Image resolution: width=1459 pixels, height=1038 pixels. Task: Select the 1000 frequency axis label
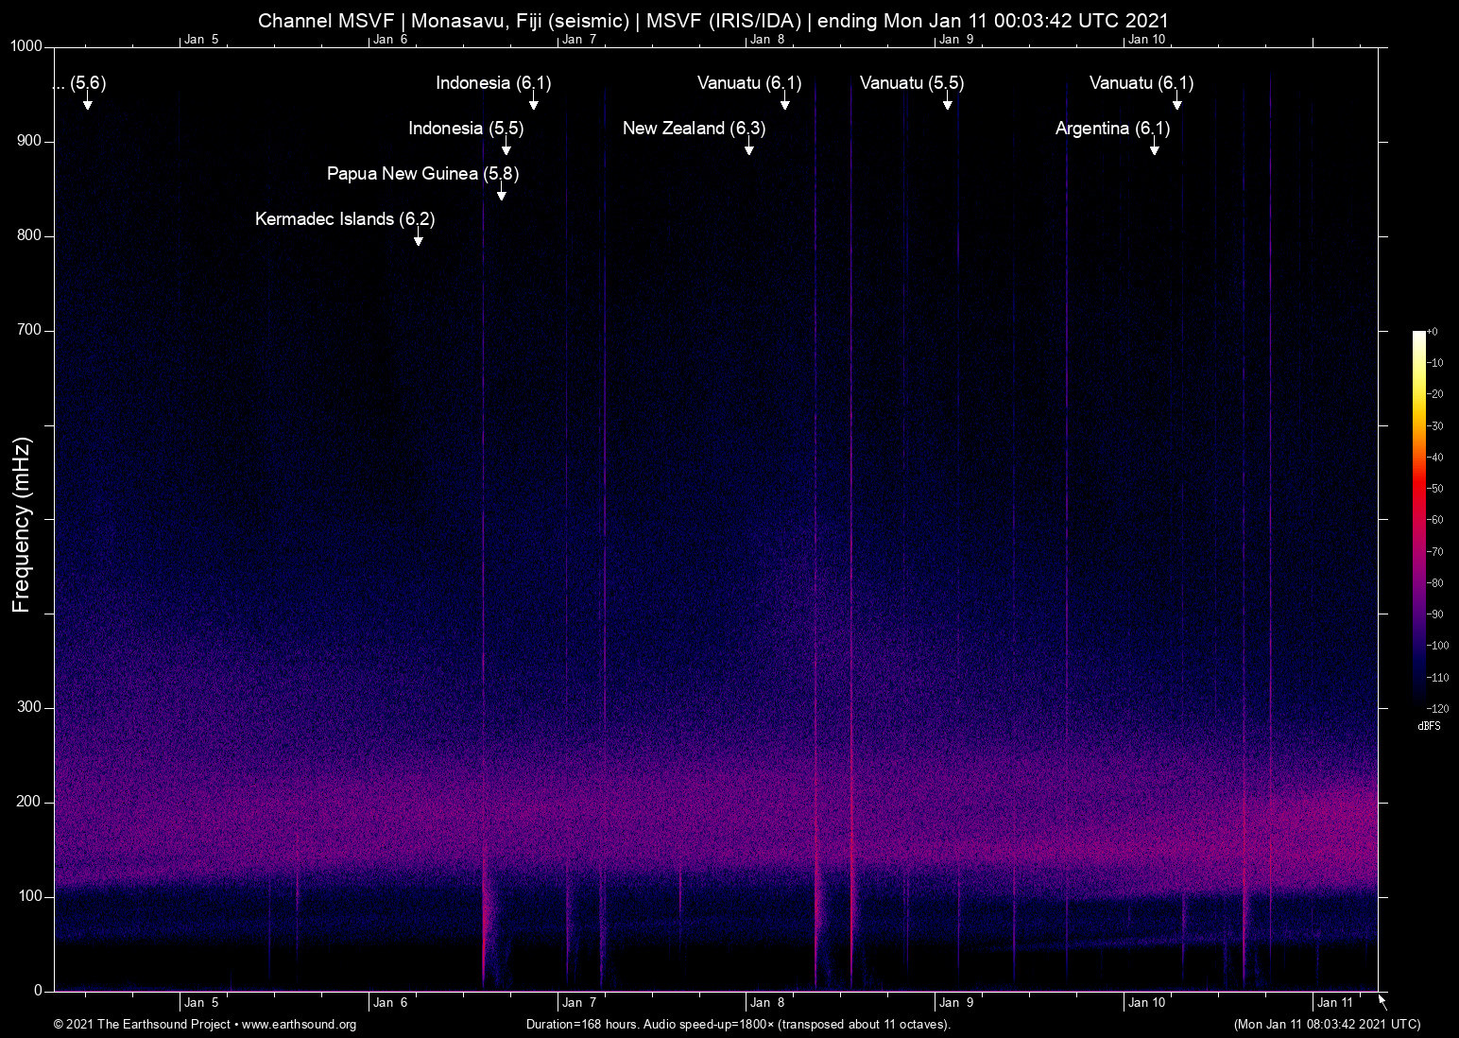26,46
